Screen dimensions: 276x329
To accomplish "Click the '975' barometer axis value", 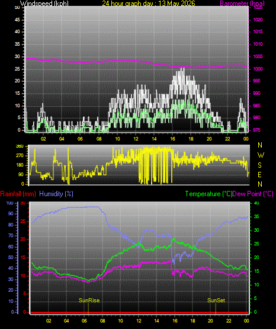I will (x=256, y=130).
